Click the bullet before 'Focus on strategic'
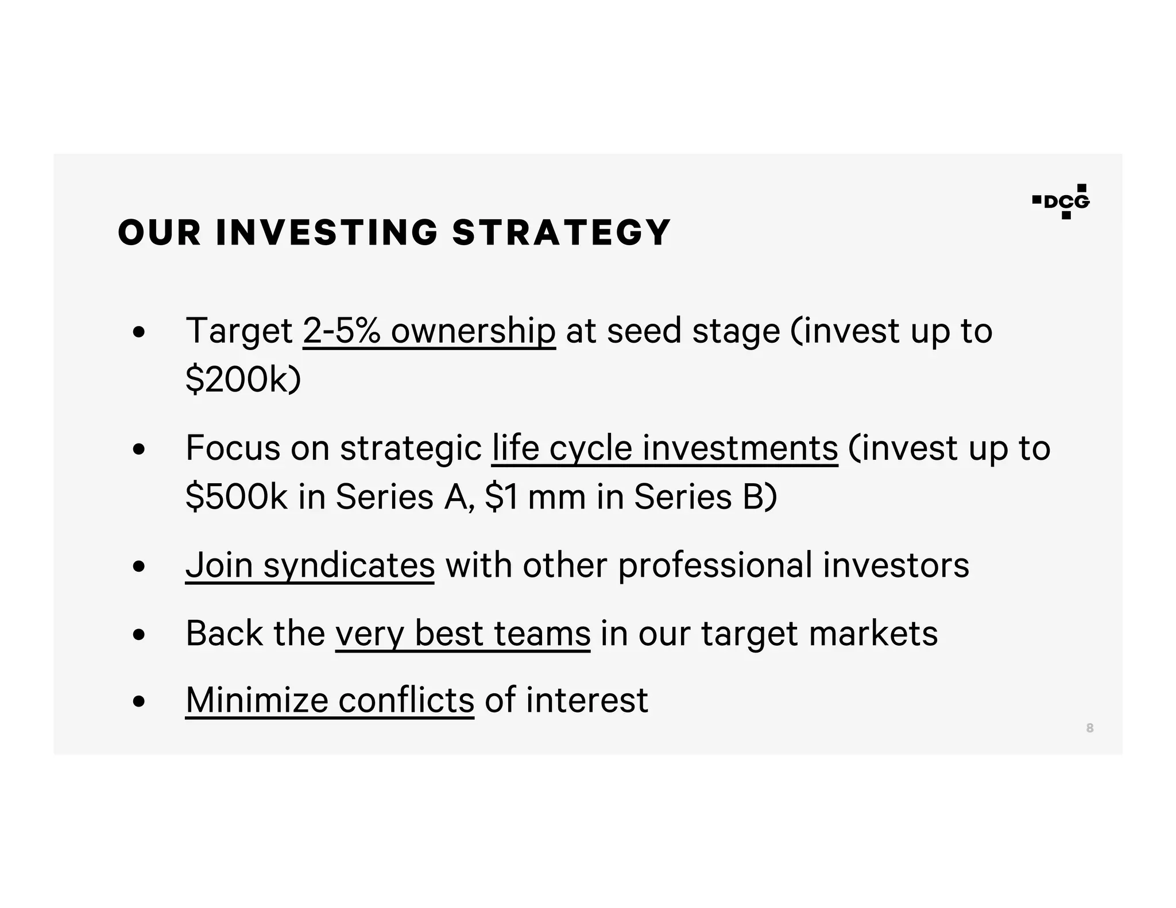The height and width of the screenshot is (908, 1176). (138, 449)
